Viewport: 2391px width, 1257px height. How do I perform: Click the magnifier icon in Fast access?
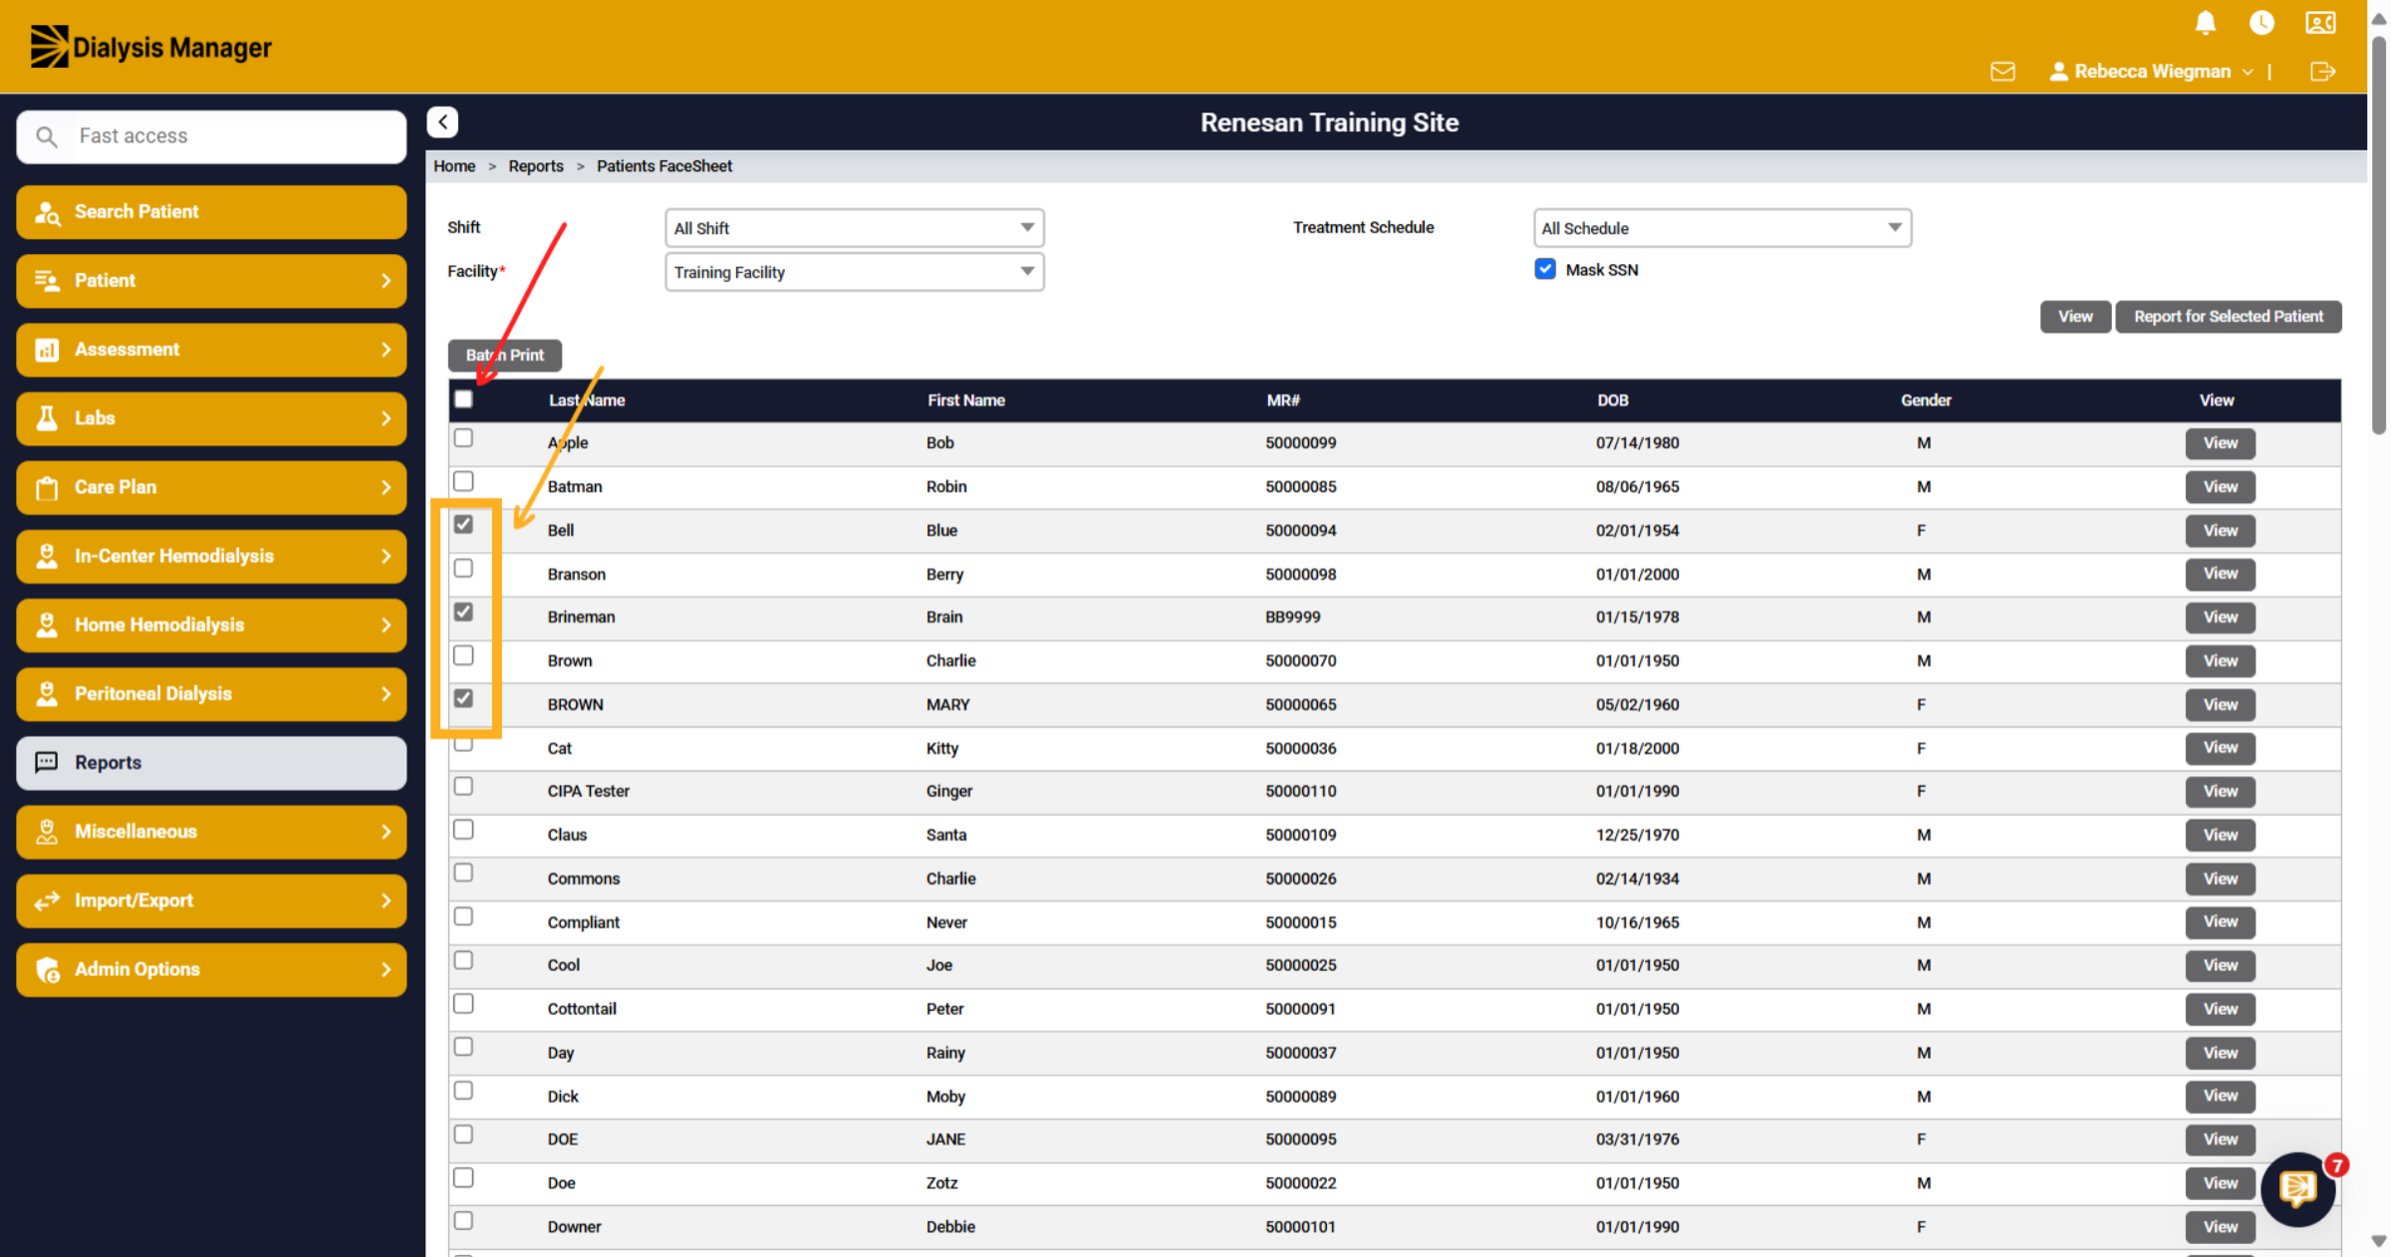[46, 136]
